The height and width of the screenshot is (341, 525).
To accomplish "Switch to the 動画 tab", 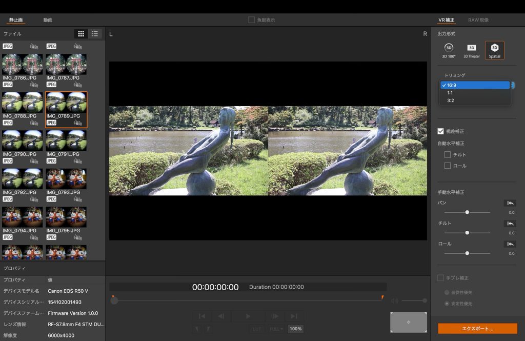I will pyautogui.click(x=48, y=20).
